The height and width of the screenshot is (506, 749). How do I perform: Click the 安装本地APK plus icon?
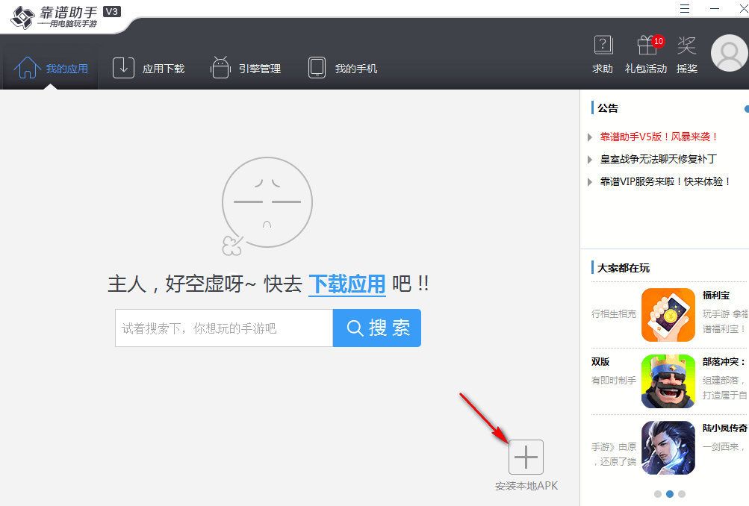click(x=526, y=457)
